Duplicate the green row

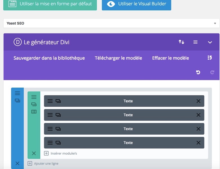pos(34,104)
